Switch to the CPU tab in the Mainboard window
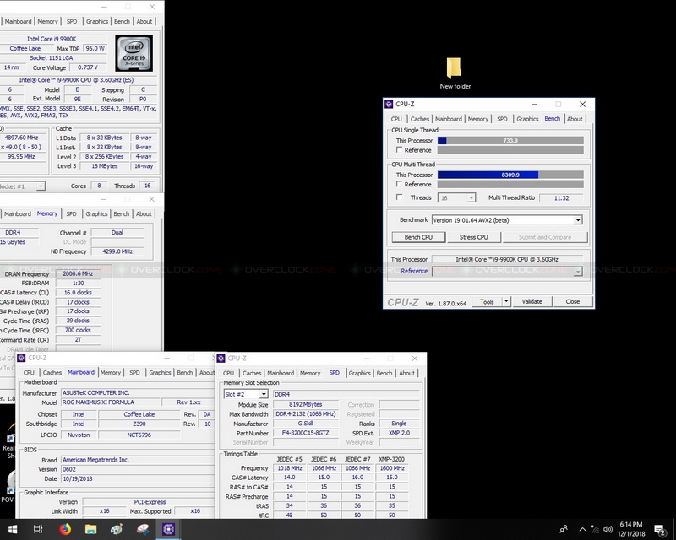The image size is (676, 540). (x=29, y=372)
